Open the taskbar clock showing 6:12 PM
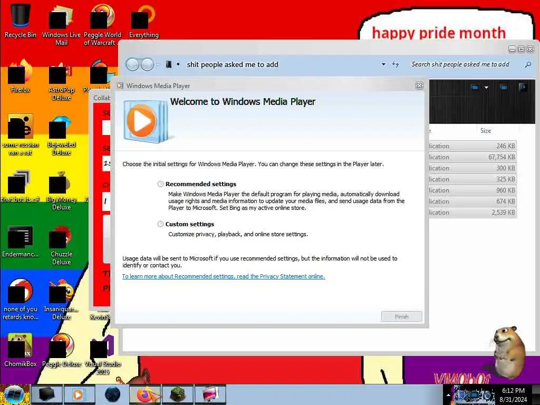This screenshot has width=540, height=405. tap(513, 395)
